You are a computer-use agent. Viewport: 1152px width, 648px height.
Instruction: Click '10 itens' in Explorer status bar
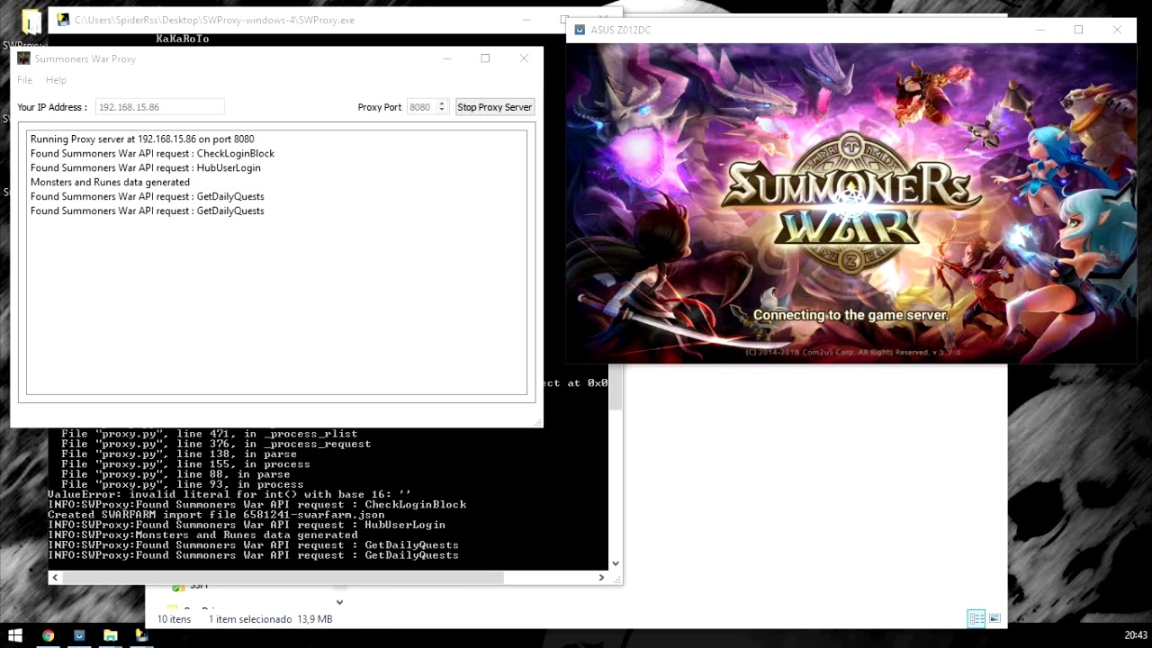pyautogui.click(x=174, y=619)
